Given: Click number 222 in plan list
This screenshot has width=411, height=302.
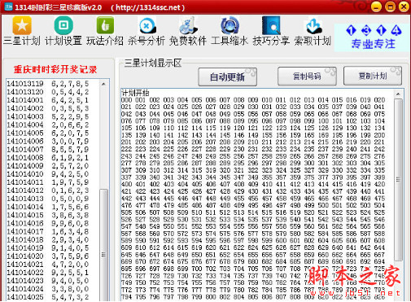Looking at the screenshot, I should pyautogui.click(x=126, y=149).
